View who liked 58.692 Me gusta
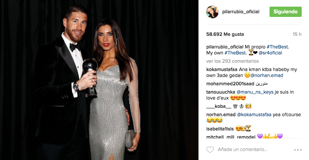 click(x=225, y=34)
